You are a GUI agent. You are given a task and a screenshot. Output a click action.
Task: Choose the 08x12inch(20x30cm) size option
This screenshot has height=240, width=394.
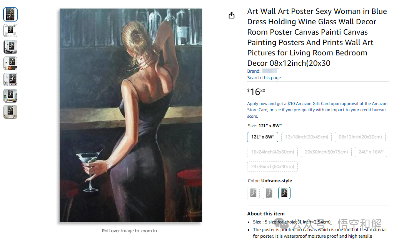coord(360,137)
